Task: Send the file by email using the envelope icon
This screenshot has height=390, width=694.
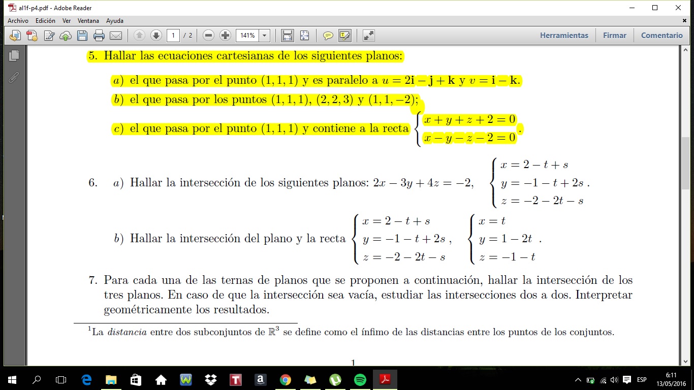Action: tap(116, 36)
